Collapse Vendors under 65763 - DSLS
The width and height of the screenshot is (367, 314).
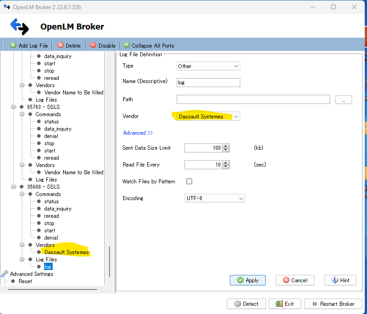click(22, 165)
